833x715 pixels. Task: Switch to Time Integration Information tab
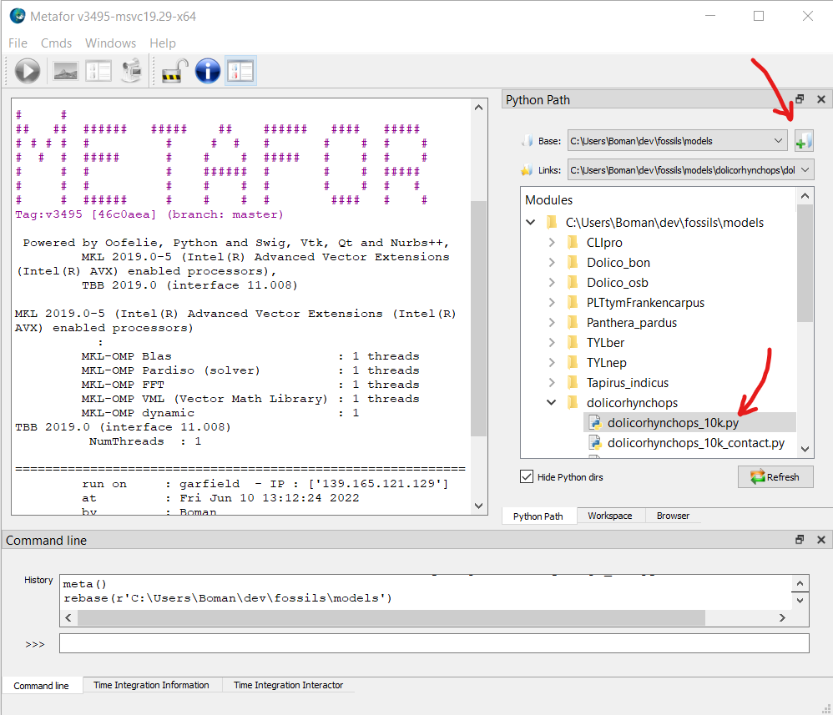(151, 685)
